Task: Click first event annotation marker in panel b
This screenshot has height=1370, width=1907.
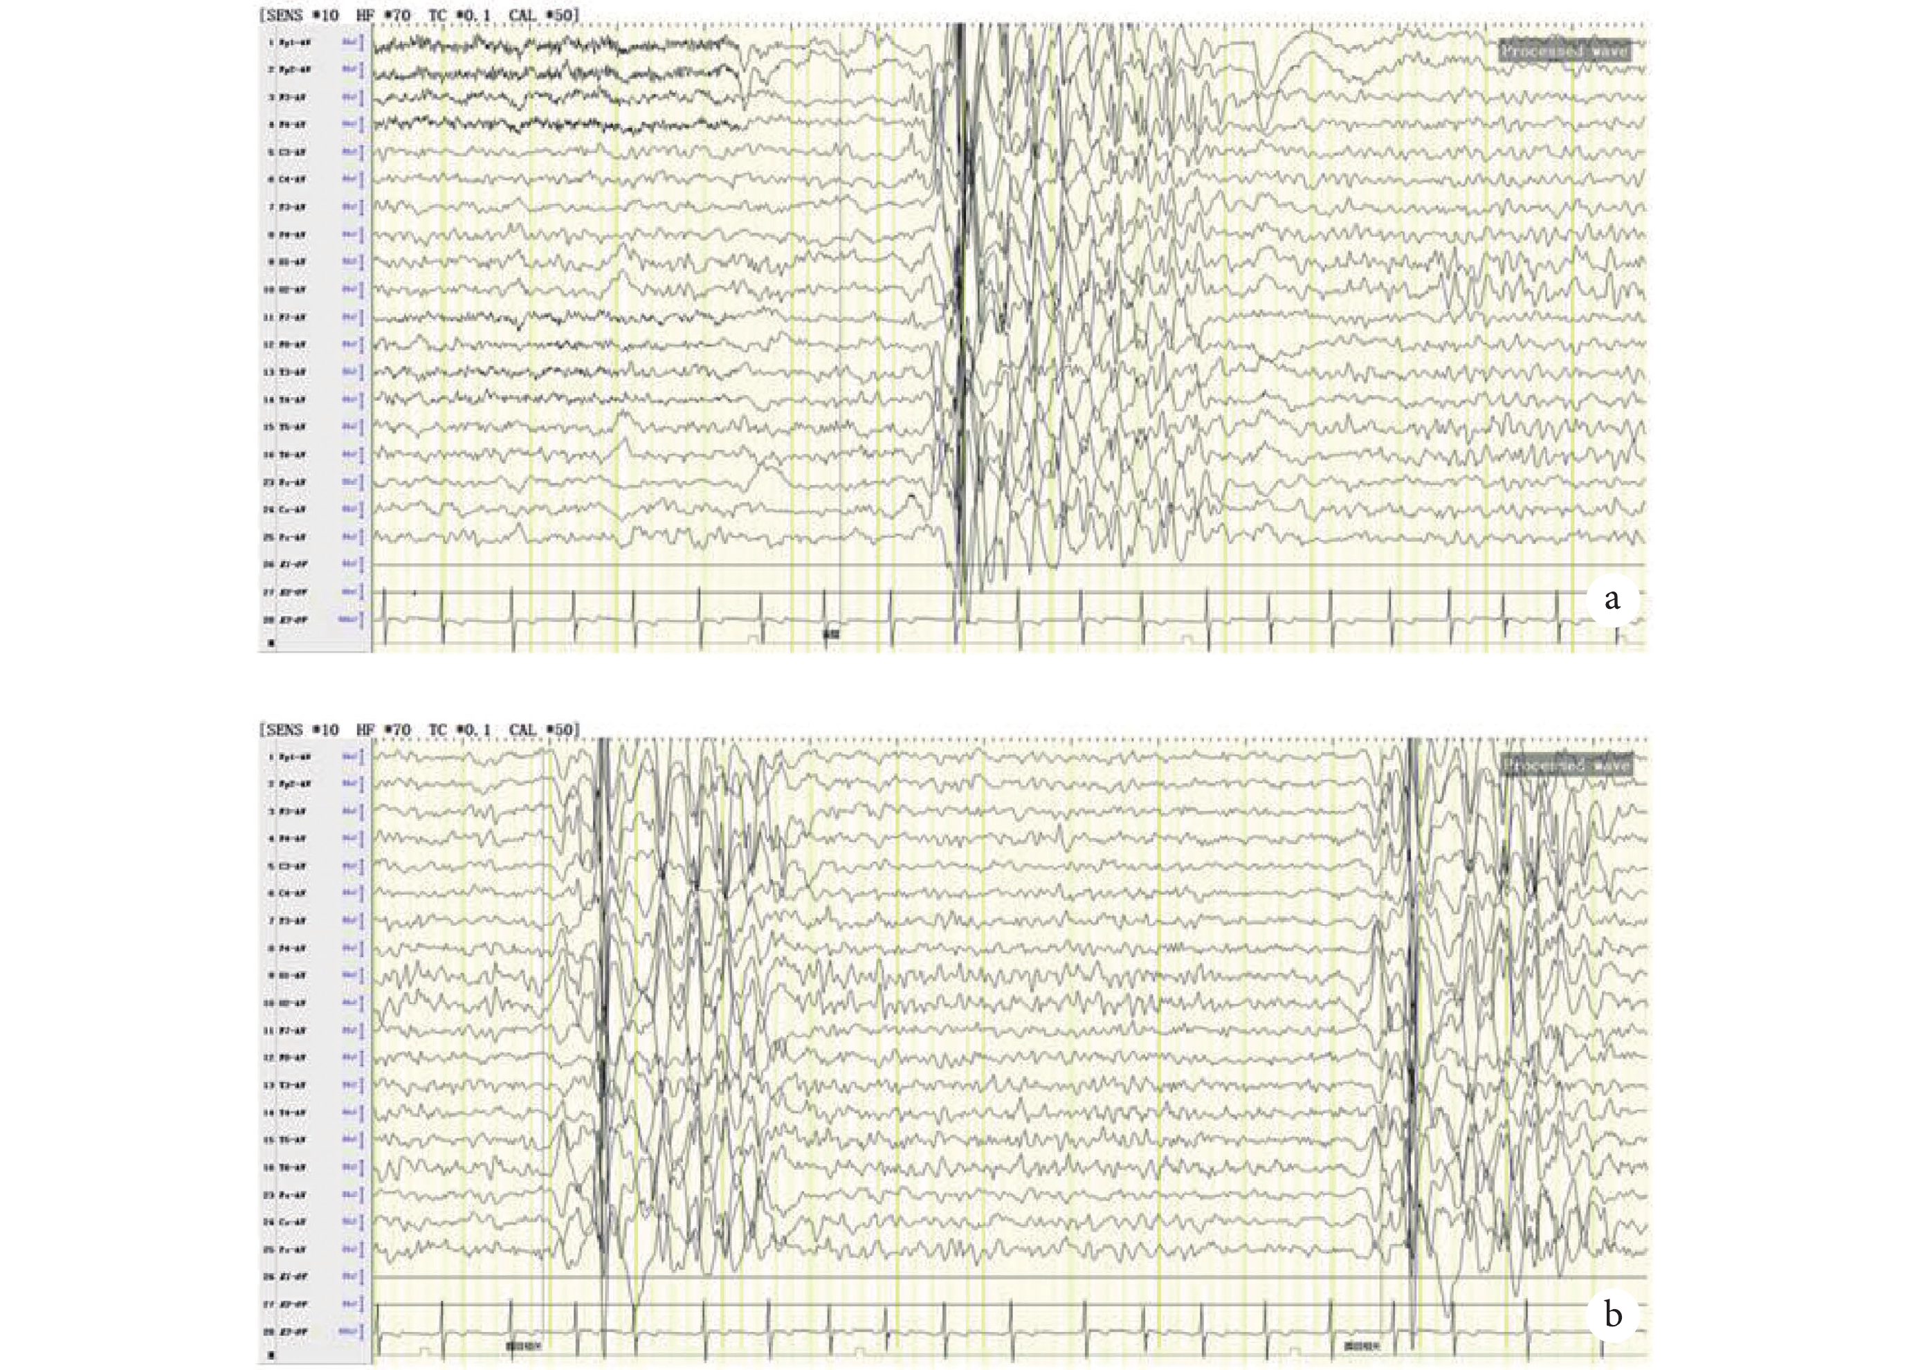Action: (x=524, y=1346)
